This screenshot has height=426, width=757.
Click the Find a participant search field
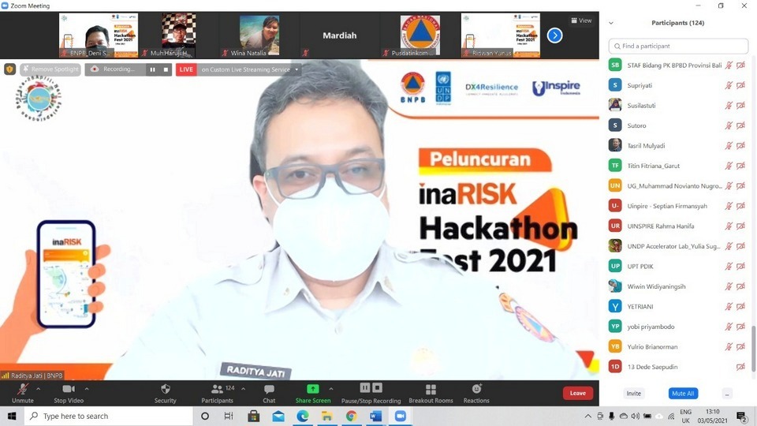pos(678,46)
